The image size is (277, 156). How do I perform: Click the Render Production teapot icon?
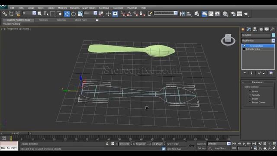(x=246, y=13)
